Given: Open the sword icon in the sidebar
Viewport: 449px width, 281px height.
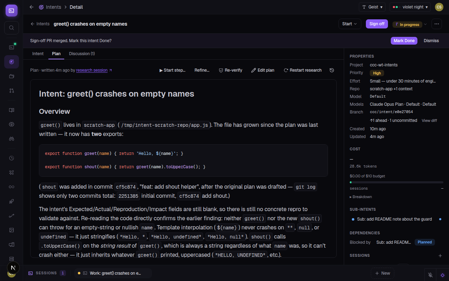Looking at the screenshot, I should (x=12, y=201).
